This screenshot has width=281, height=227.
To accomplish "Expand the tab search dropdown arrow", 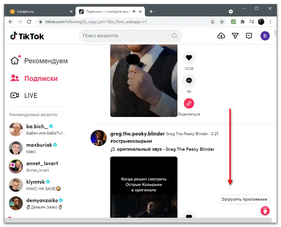I will [231, 12].
